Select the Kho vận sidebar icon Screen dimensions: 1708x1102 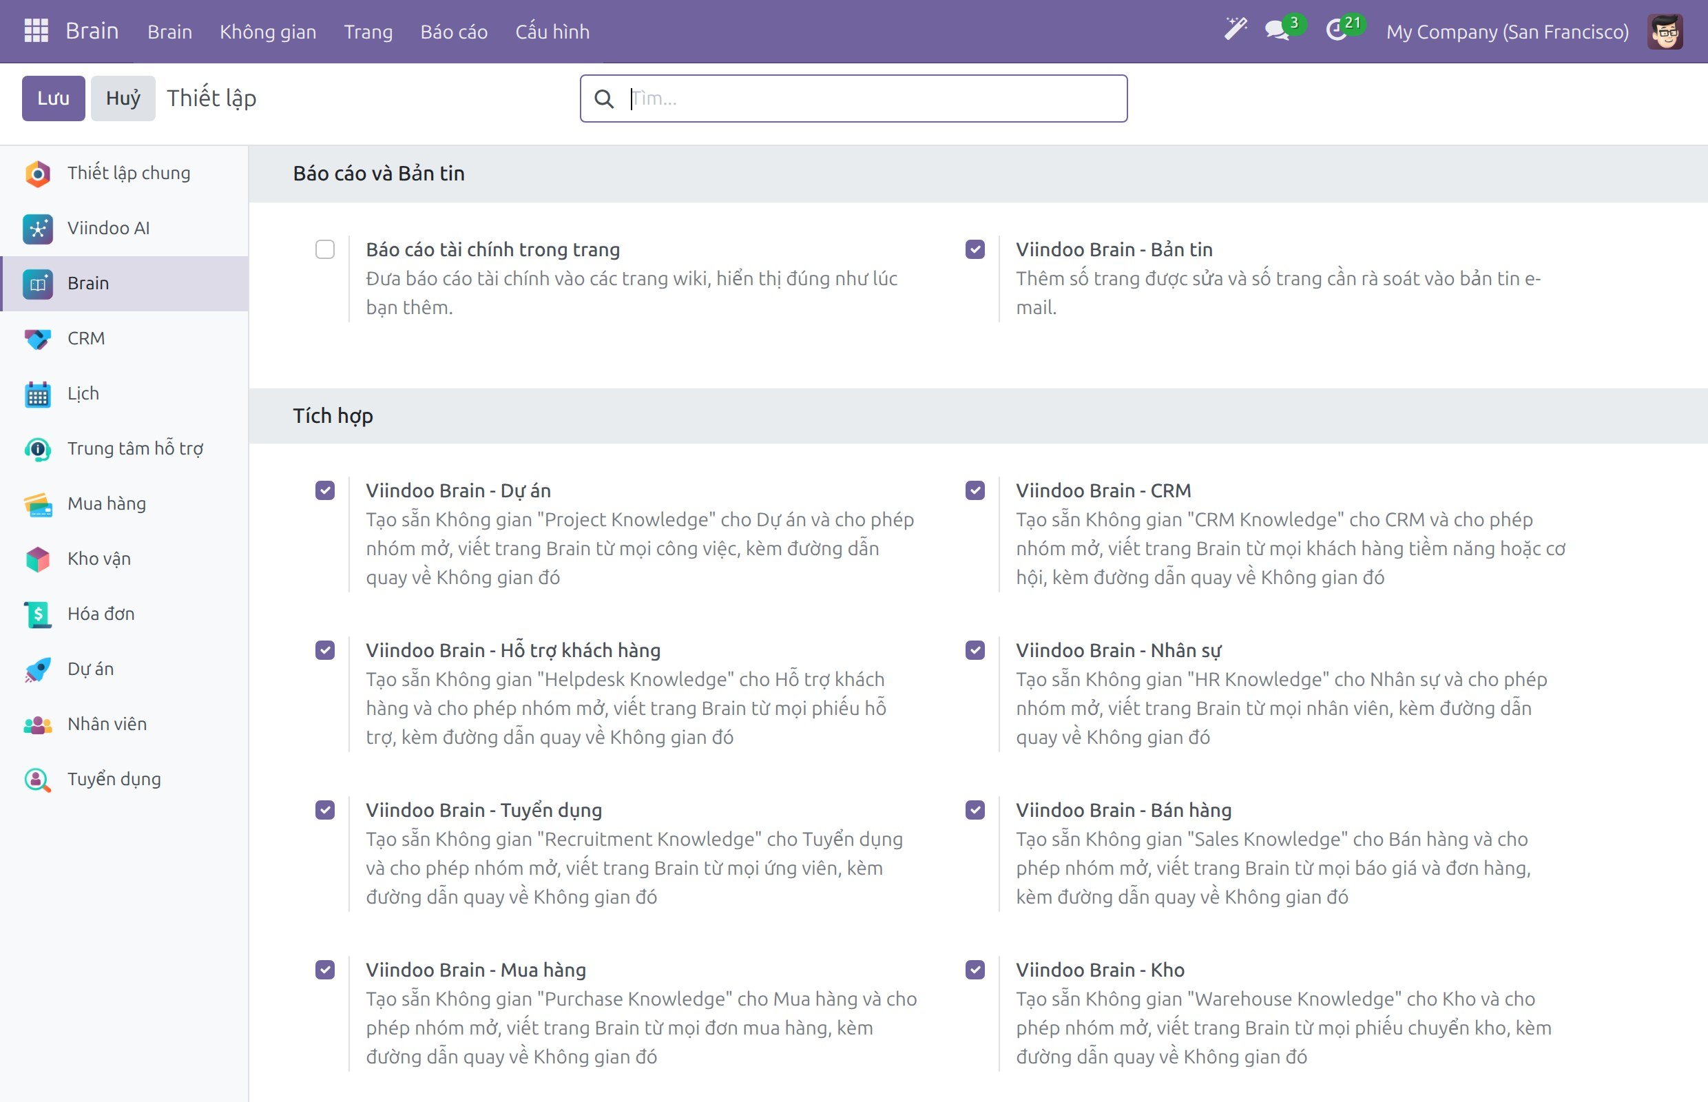click(38, 559)
